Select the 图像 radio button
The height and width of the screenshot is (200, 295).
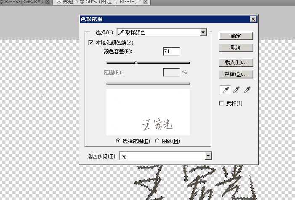tap(157, 141)
